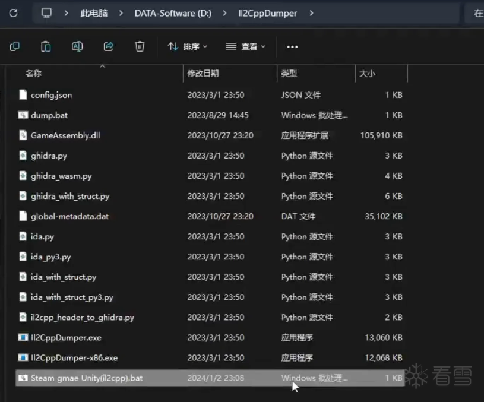Image resolution: width=484 pixels, height=402 pixels.
Task: Click the Rename icon in toolbar
Action: click(x=77, y=47)
